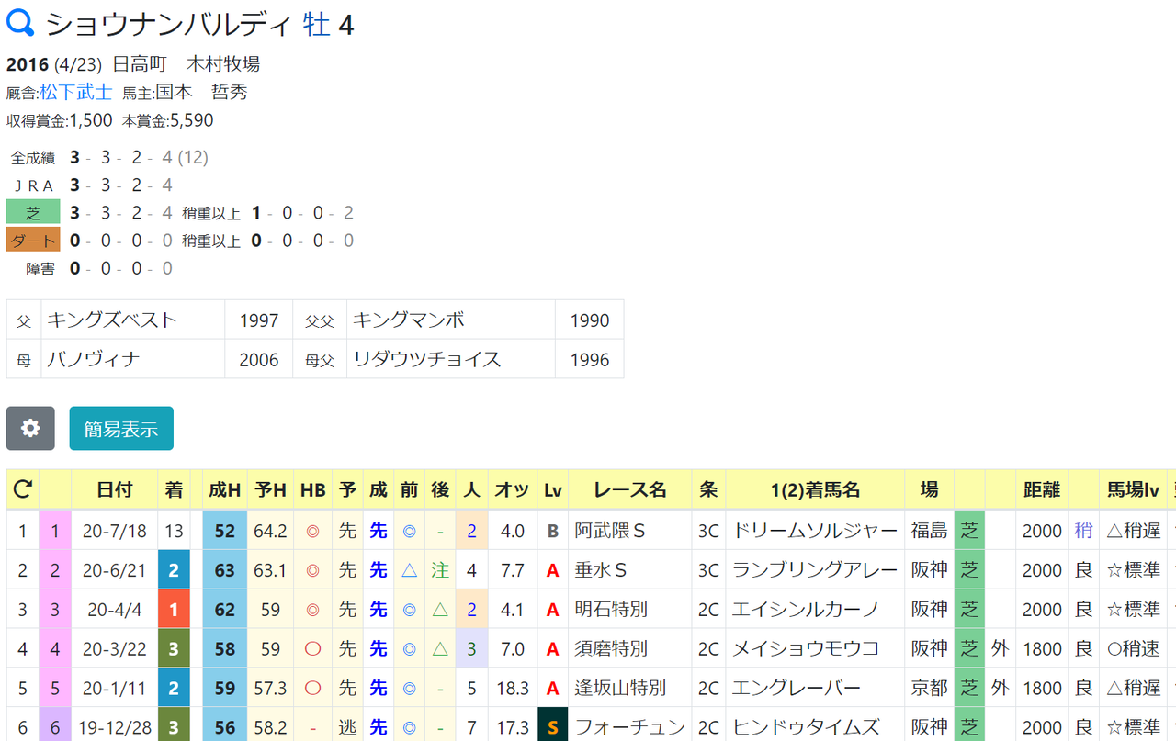Click 成H value 63 in 垂水S row
Viewport: 1176px width, 741px height.
pyautogui.click(x=225, y=570)
